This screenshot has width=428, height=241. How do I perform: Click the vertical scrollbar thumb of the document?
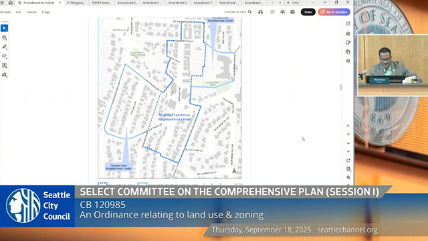(x=341, y=88)
